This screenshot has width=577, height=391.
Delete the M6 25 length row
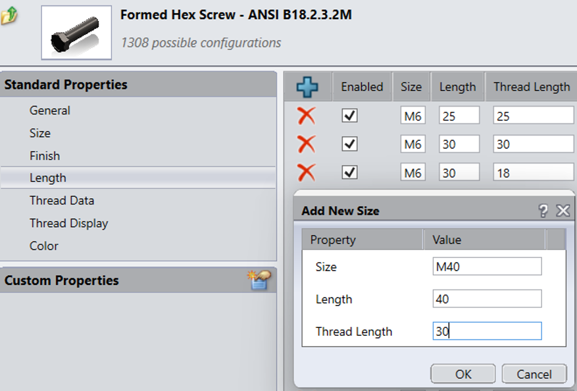(x=306, y=116)
